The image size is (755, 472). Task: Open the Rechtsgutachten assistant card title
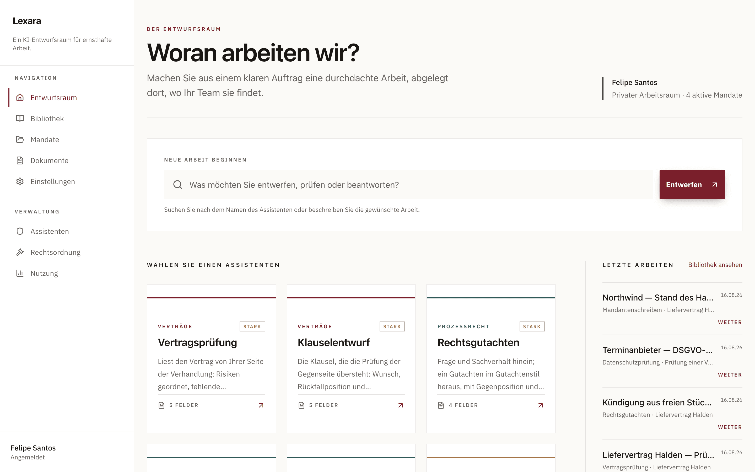(x=478, y=342)
